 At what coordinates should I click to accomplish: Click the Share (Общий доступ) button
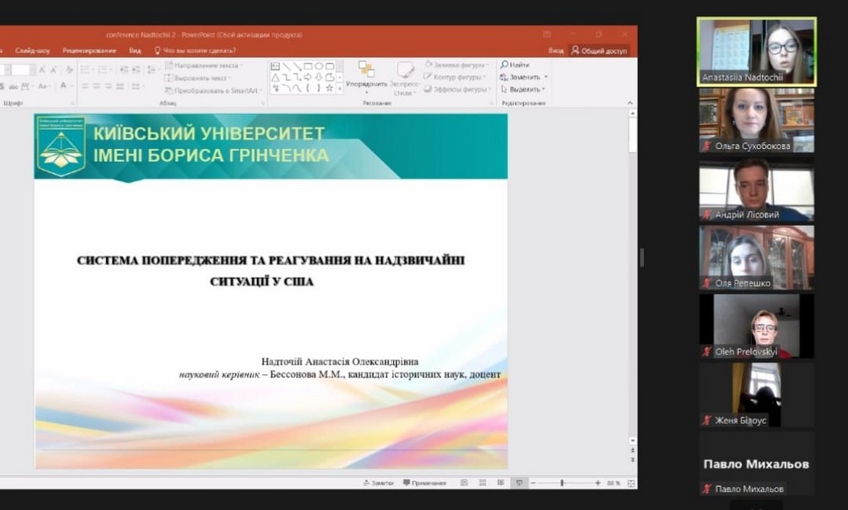[599, 51]
